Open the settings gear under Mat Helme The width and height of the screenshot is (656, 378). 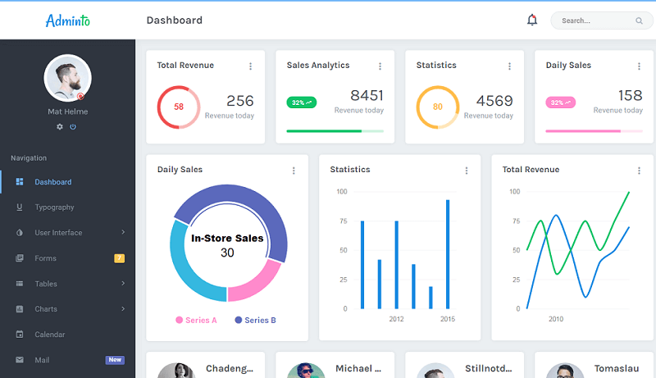pos(60,127)
